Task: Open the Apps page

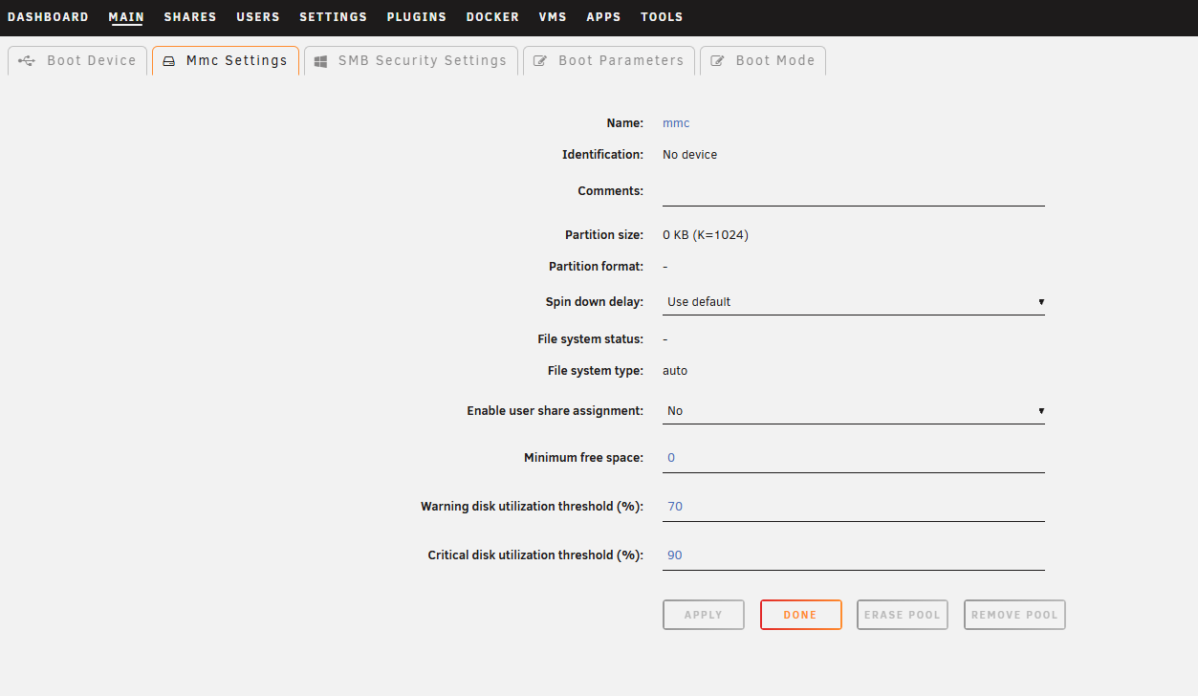Action: 603,17
